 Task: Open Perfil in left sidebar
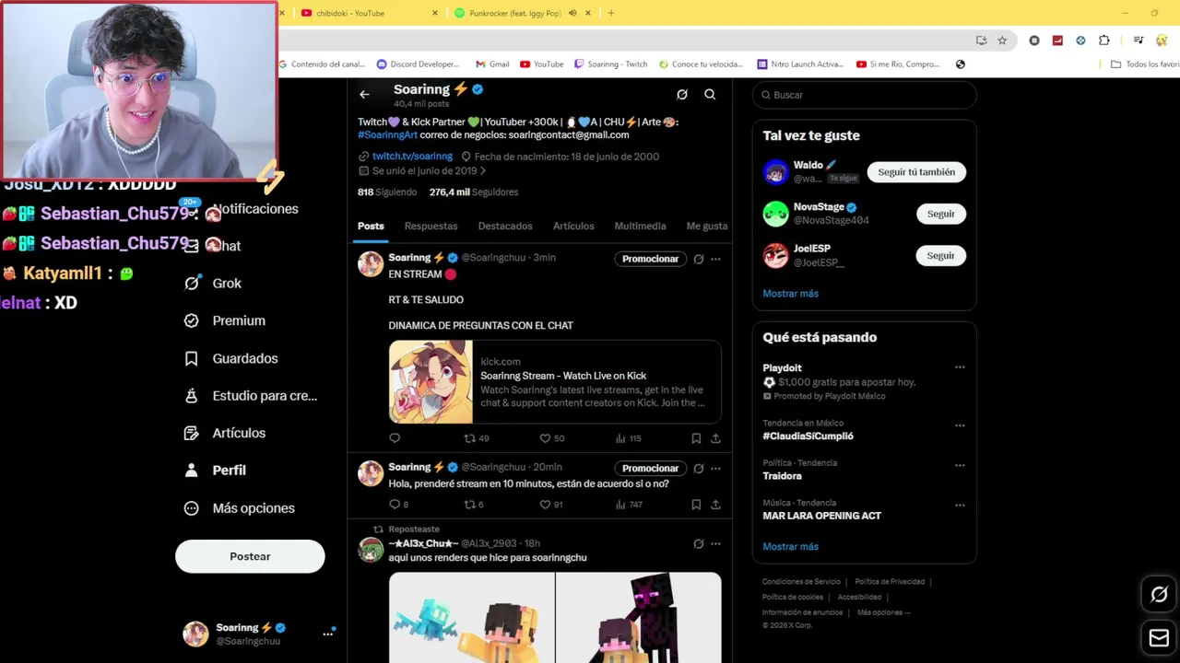(216, 470)
